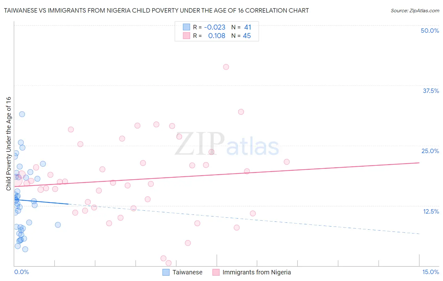443x281 pixels.
Task: Click the highest blue data point
Action: (22, 114)
